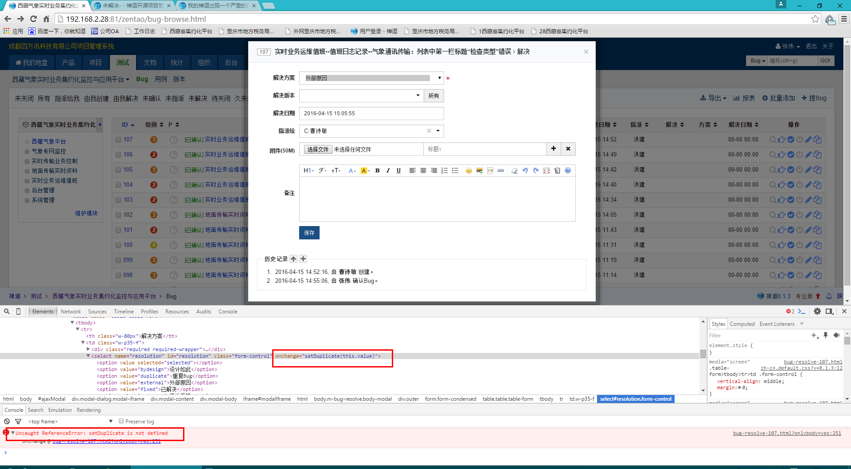Click the highlight background color picker
Screen dimensions: 851x469
pyautogui.click(x=364, y=171)
